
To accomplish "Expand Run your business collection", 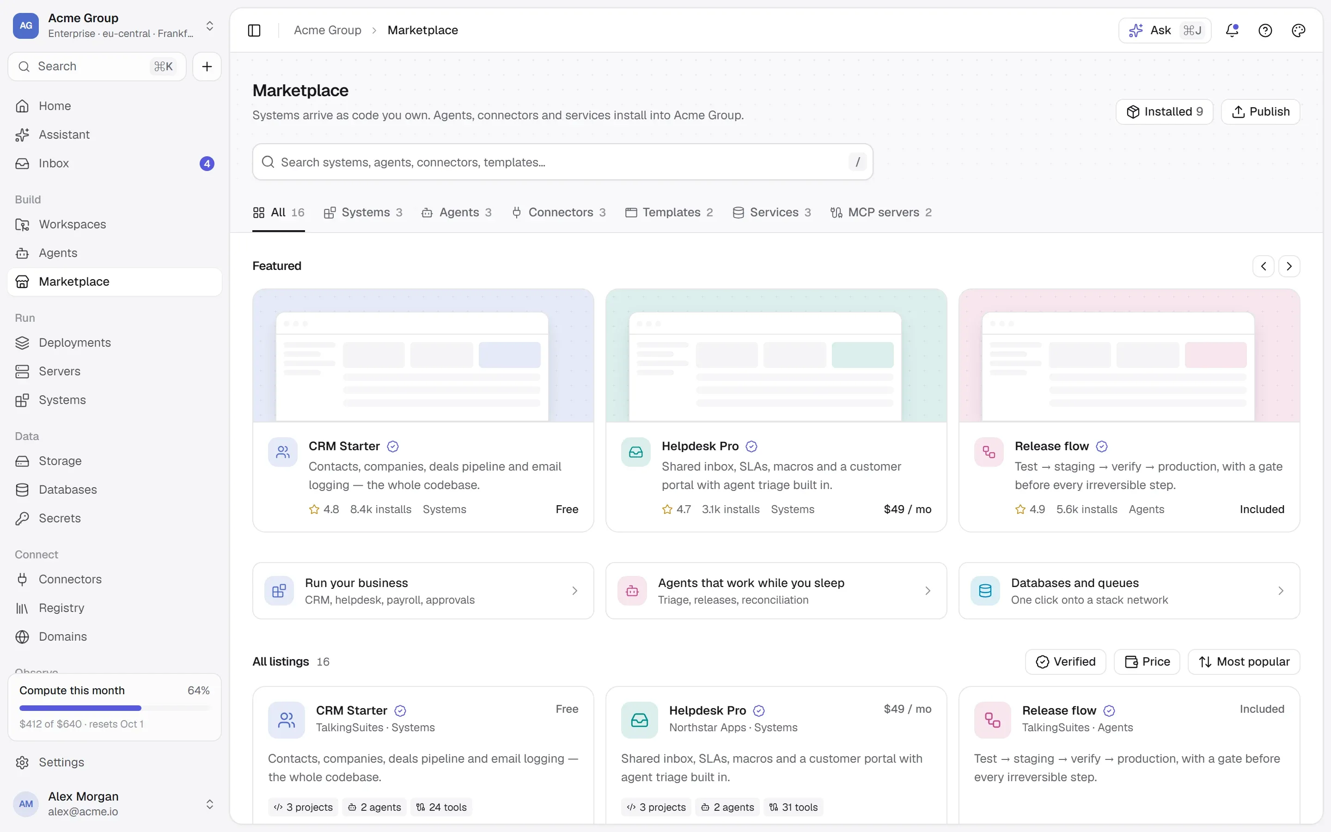I will coord(423,590).
